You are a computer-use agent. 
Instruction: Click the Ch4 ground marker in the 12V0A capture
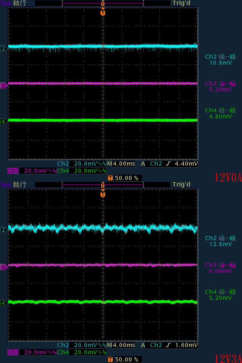pyautogui.click(x=3, y=121)
